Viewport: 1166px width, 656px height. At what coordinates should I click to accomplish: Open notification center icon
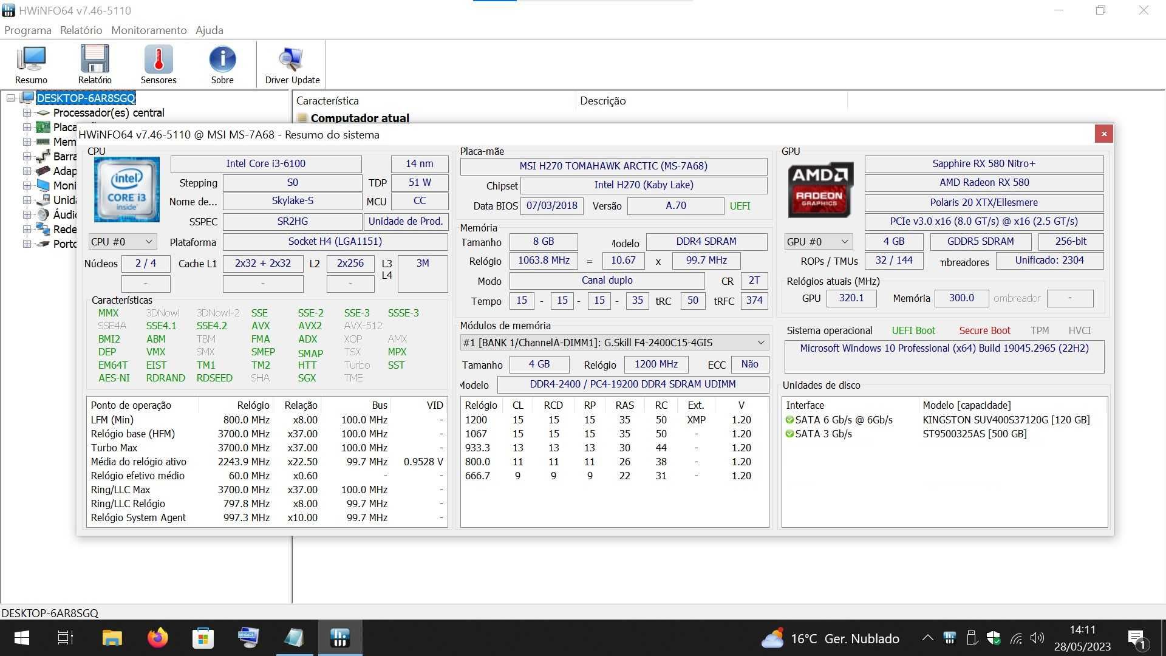1136,638
